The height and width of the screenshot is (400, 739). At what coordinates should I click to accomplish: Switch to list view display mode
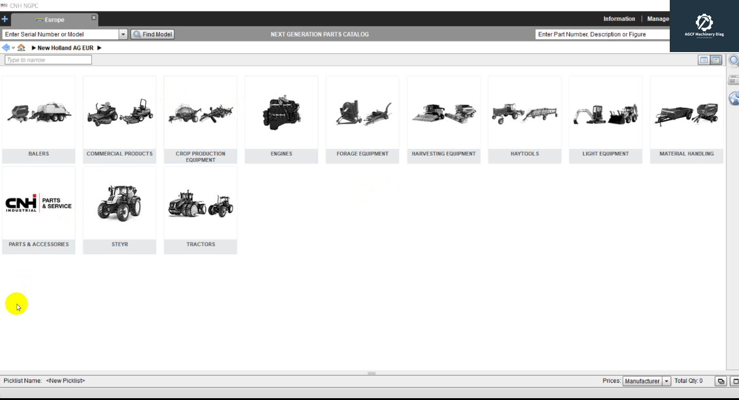coord(703,59)
